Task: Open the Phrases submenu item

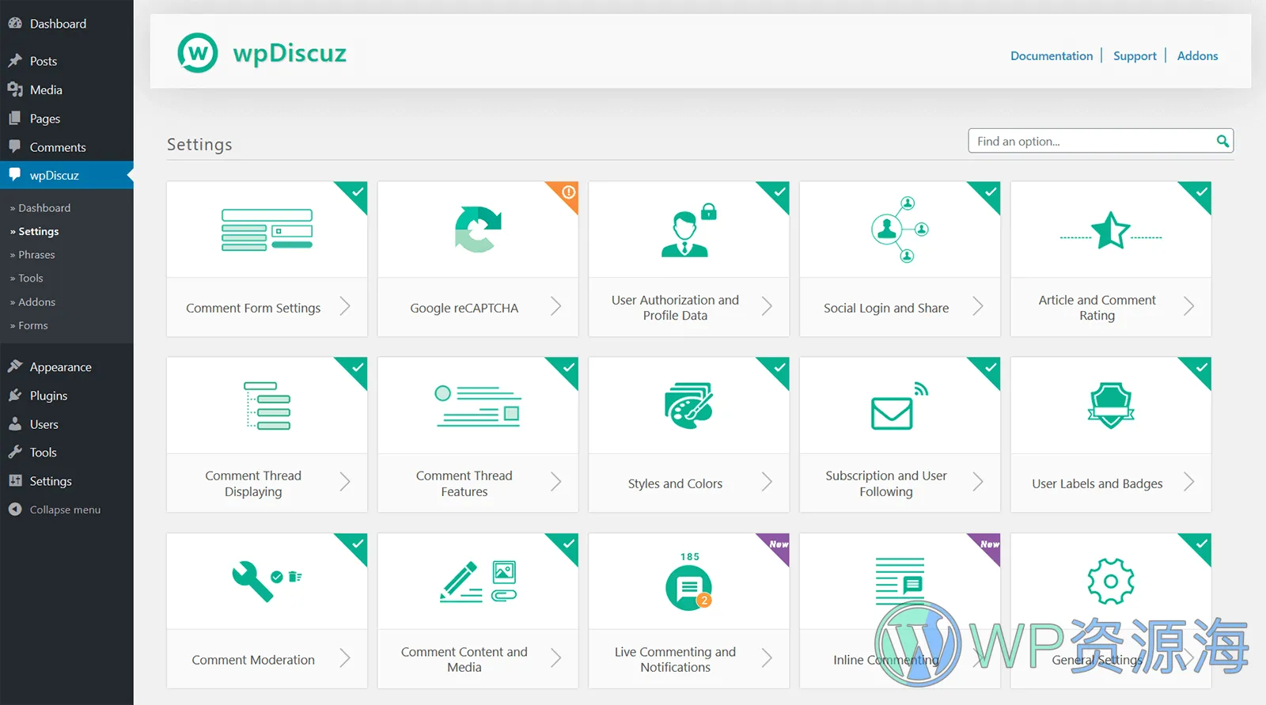Action: 36,255
